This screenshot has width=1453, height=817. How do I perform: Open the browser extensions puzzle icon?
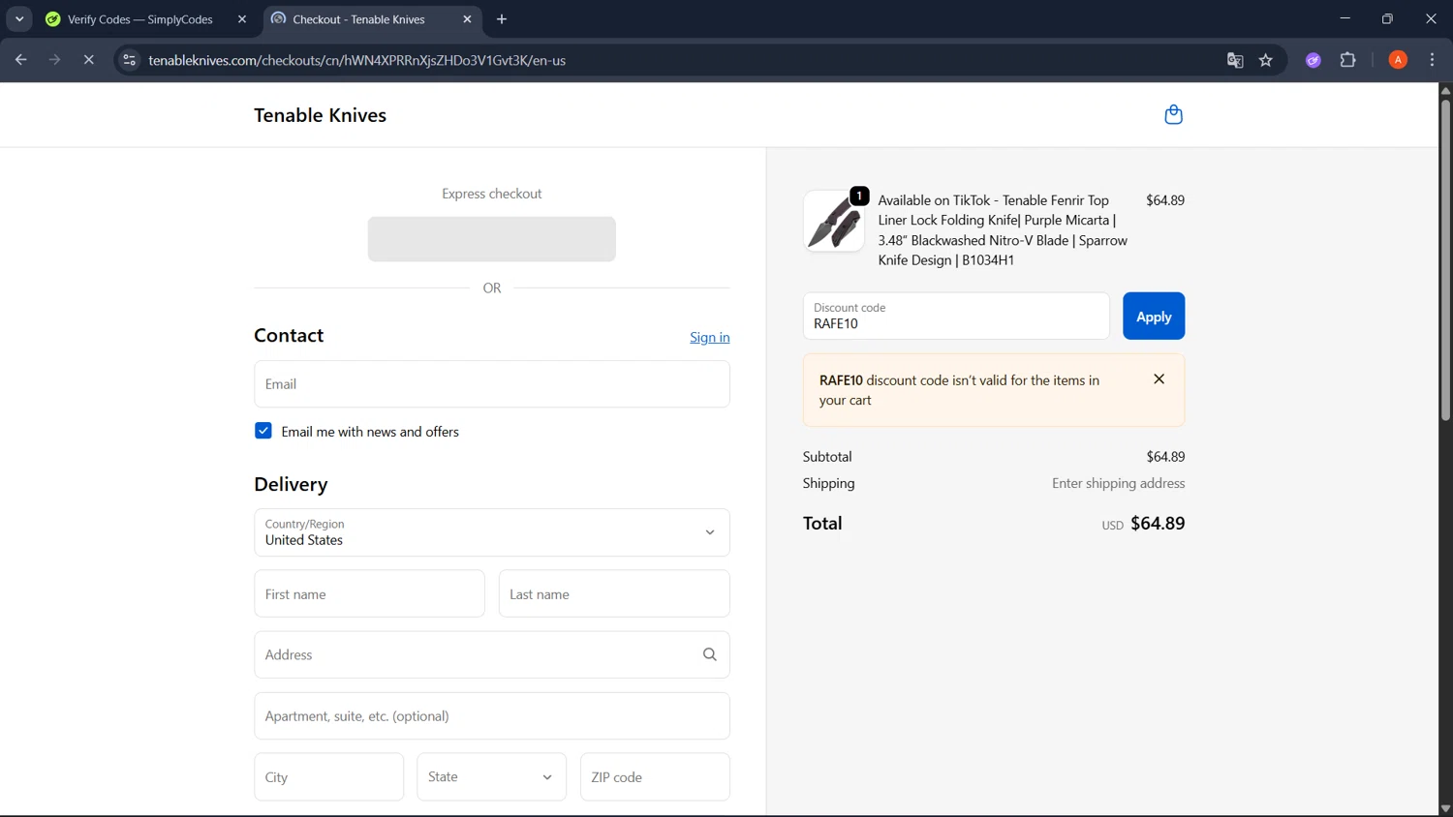(1347, 60)
